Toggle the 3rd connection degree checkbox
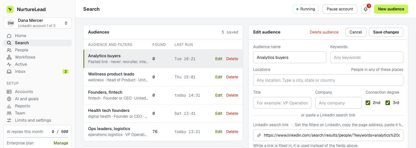The height and width of the screenshot is (148, 416). point(388,103)
